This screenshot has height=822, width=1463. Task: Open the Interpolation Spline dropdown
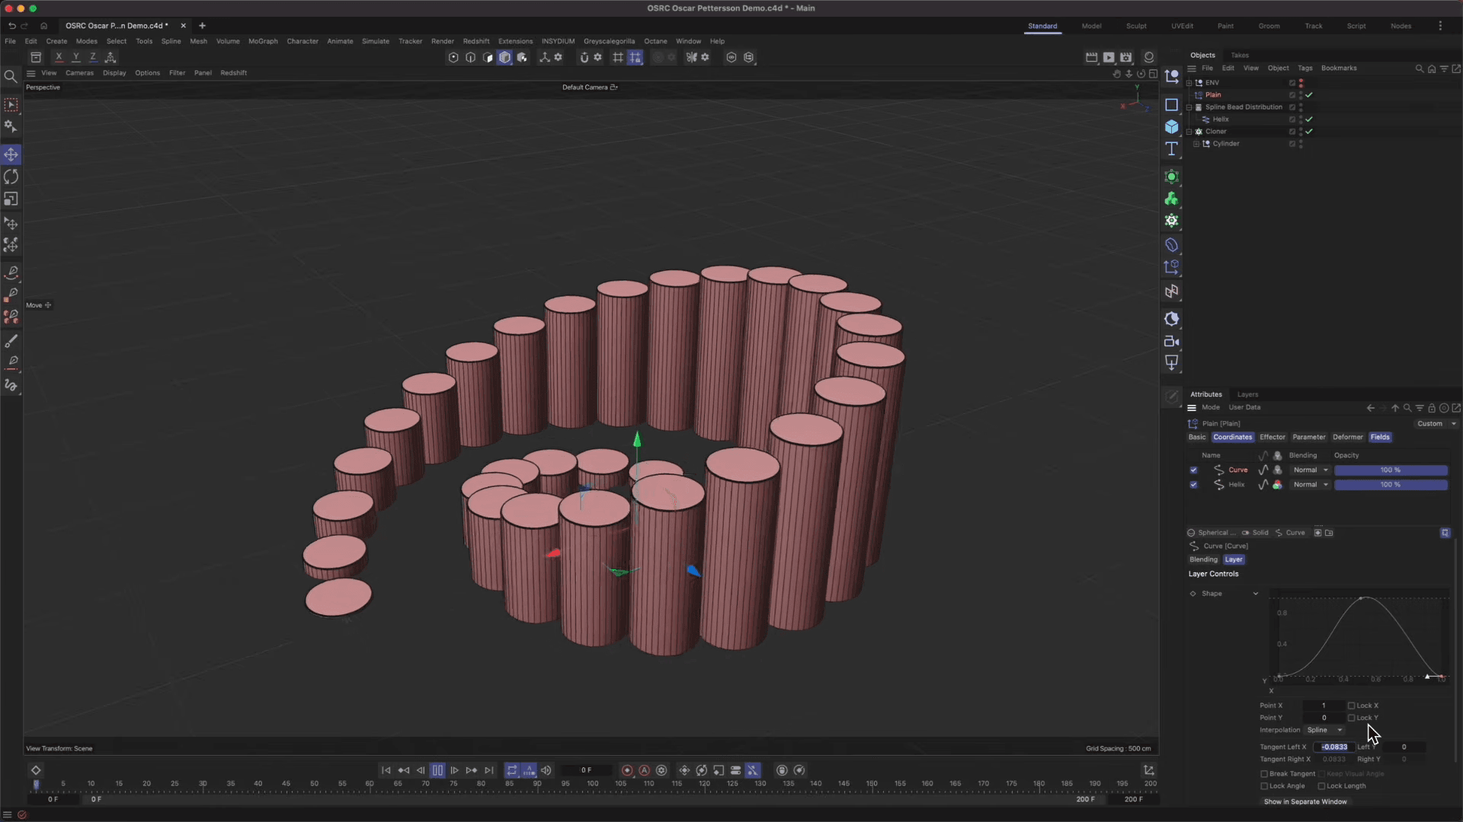(x=1324, y=730)
